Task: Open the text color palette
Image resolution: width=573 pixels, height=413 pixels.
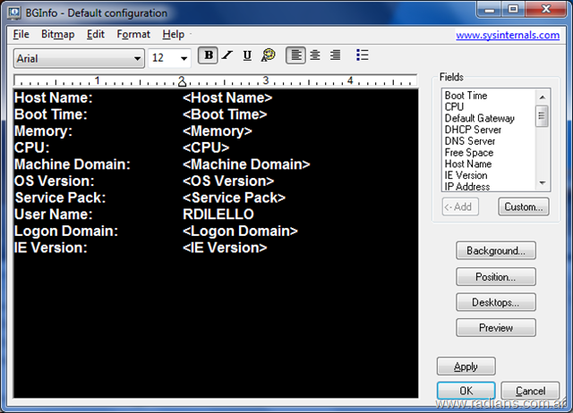Action: click(x=268, y=56)
